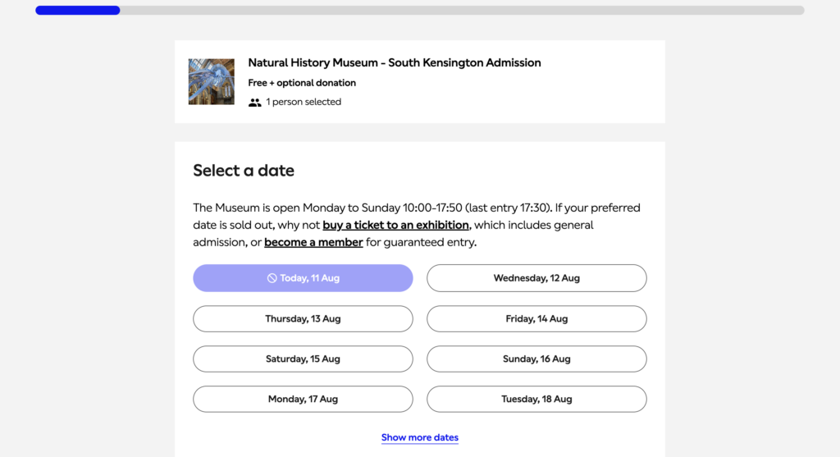Click the 1 person selected text

tap(304, 102)
